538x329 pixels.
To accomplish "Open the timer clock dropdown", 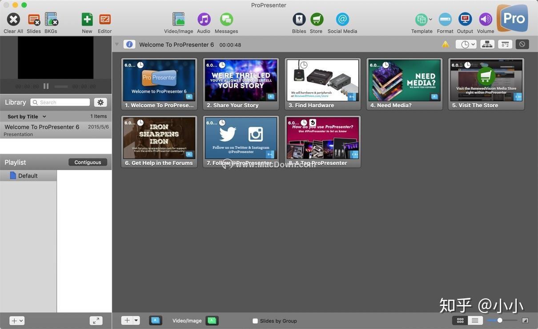I will [x=466, y=44].
